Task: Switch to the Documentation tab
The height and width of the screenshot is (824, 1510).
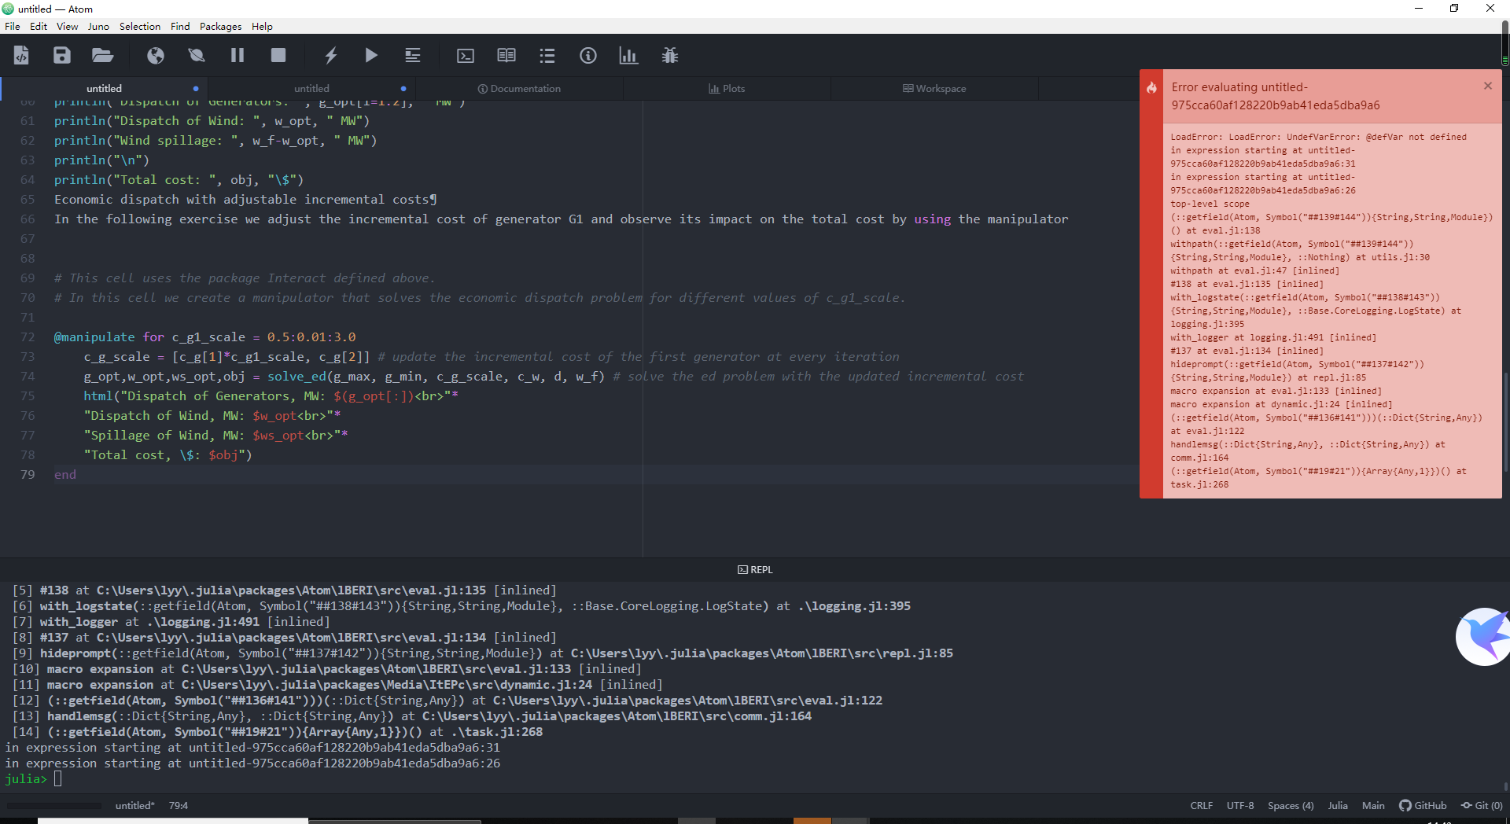Action: pos(519,88)
